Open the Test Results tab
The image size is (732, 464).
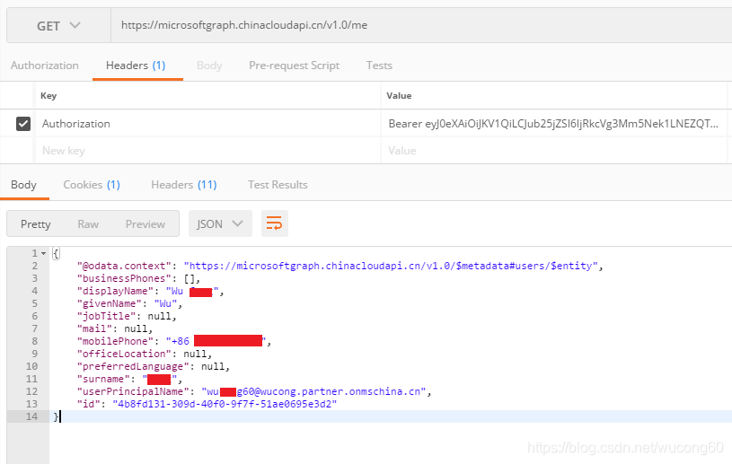pos(278,185)
